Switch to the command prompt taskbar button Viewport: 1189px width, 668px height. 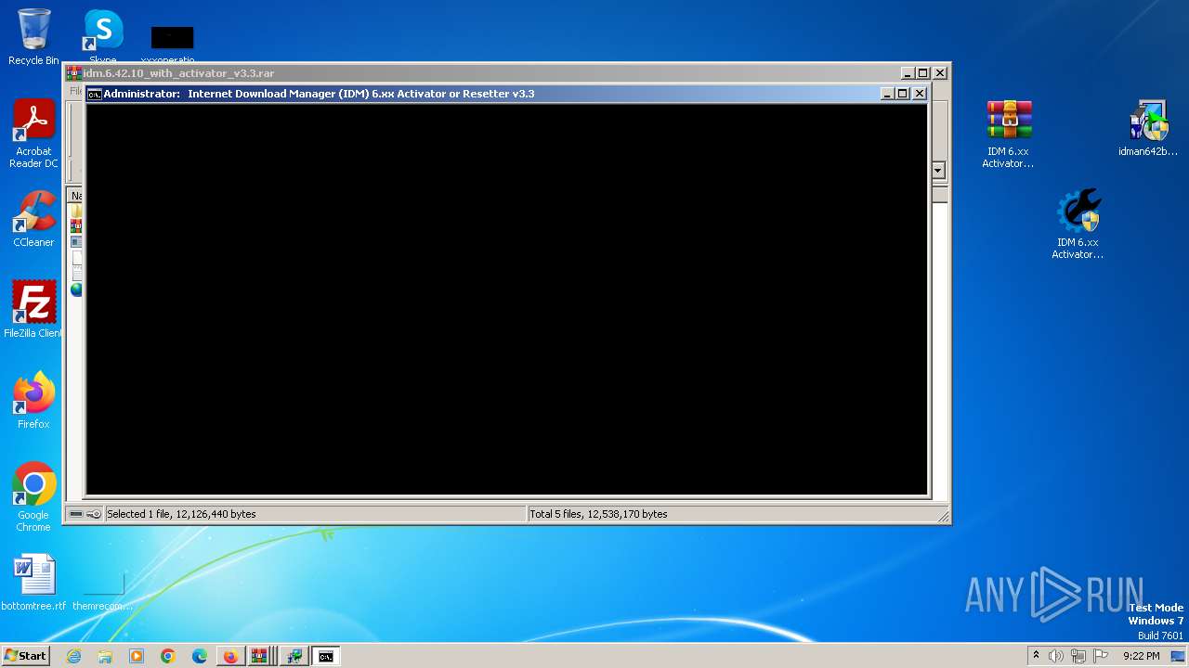point(326,656)
